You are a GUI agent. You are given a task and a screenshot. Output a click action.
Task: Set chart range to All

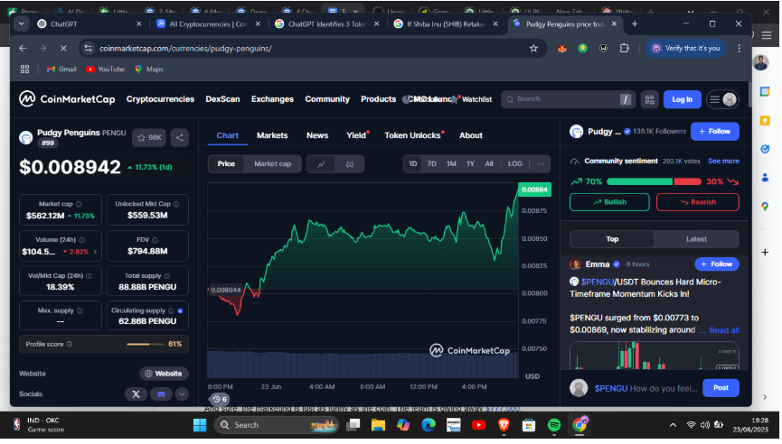(489, 163)
